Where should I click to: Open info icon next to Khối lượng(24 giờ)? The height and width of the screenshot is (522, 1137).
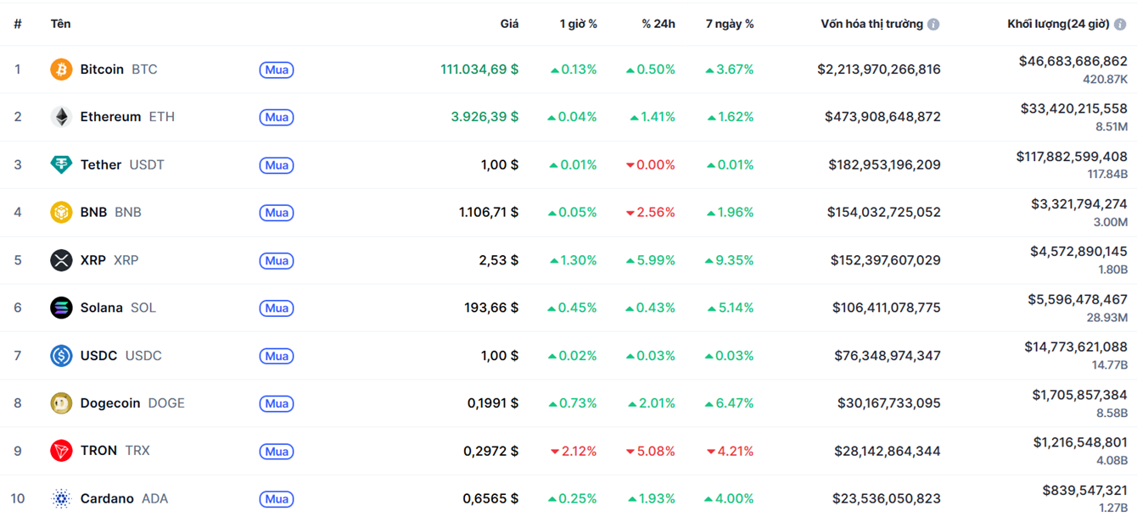tap(1120, 25)
